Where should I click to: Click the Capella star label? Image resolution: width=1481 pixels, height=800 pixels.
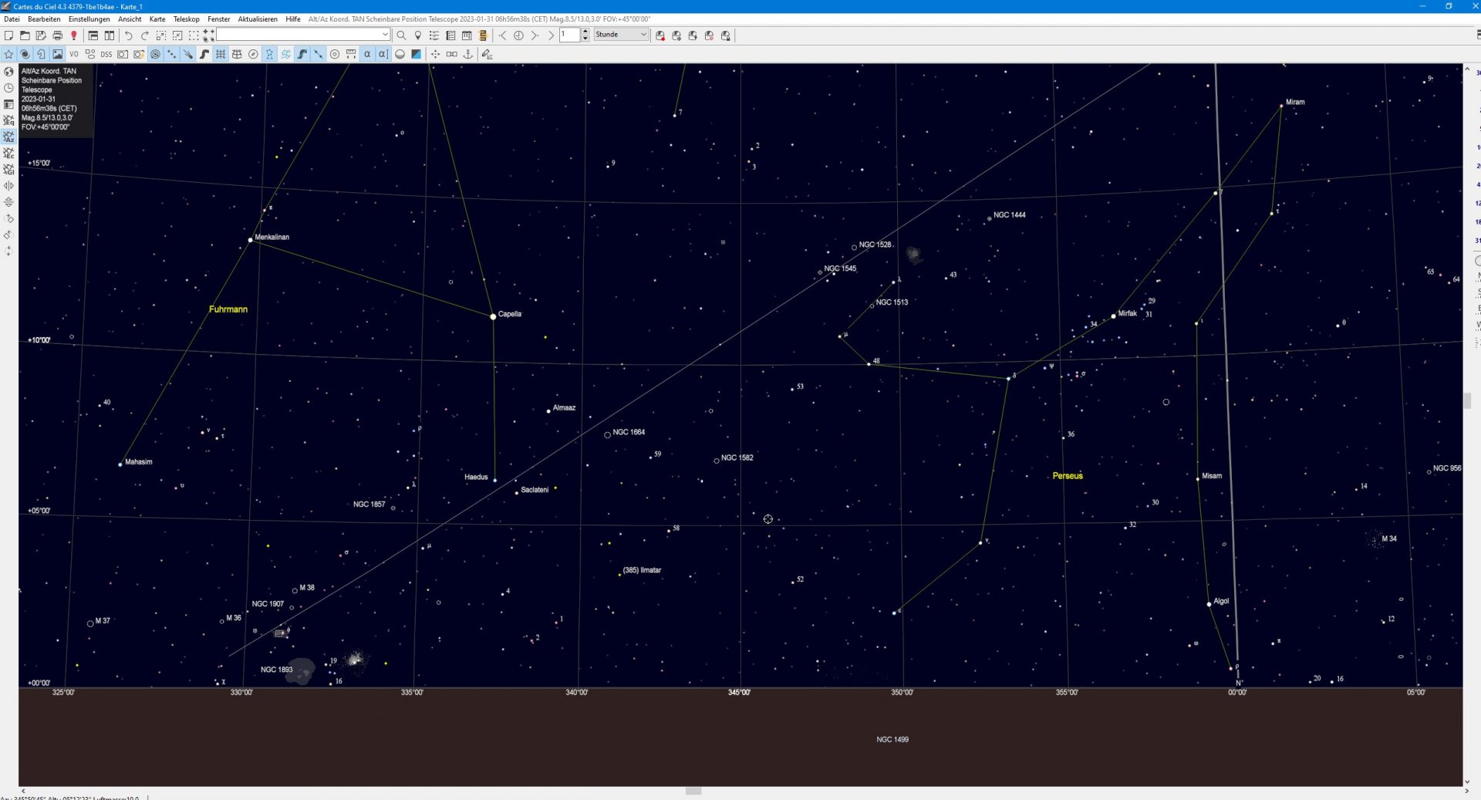pos(509,314)
